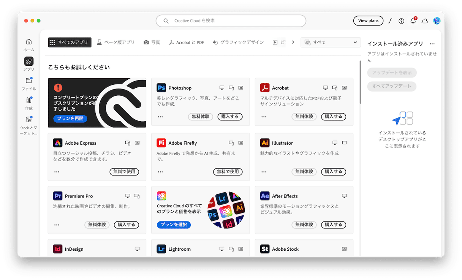Image resolution: width=462 pixels, height=280 pixels.
Task: Click the Acrobat app icon
Action: pos(265,88)
